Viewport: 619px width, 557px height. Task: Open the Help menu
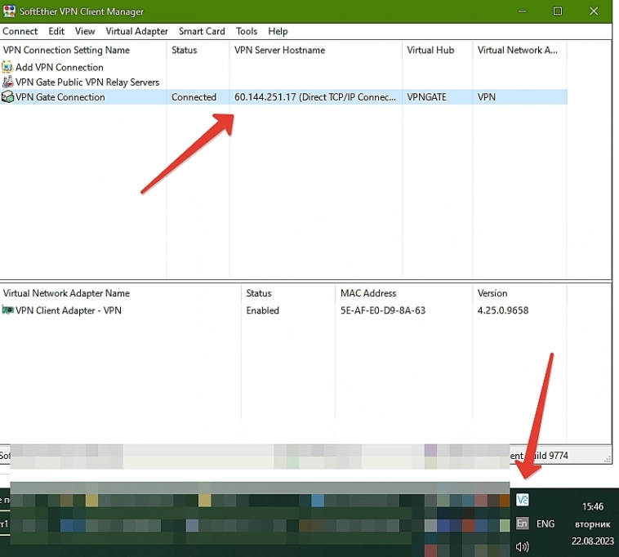point(278,31)
